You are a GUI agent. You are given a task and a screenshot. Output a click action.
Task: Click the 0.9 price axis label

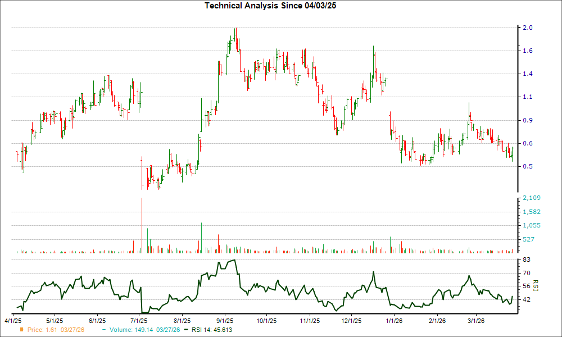[528, 120]
